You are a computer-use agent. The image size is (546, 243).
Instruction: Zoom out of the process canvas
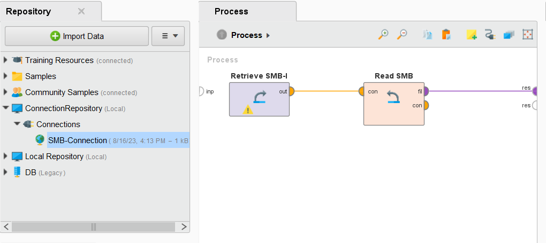(402, 35)
